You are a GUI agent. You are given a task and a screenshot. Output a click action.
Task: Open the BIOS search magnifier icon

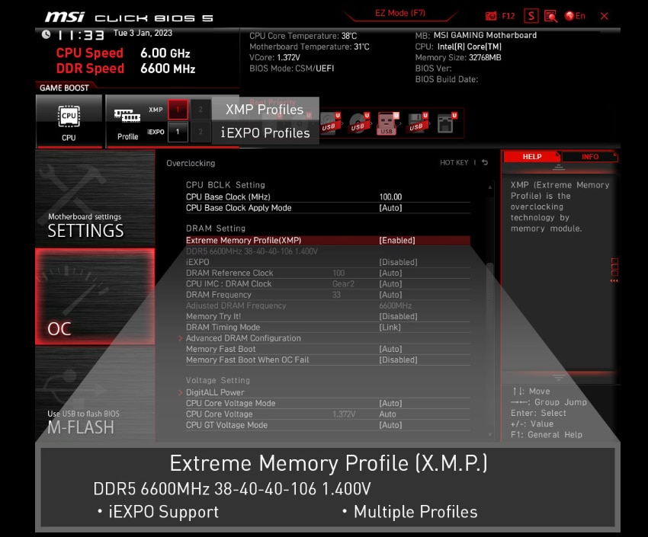[551, 16]
